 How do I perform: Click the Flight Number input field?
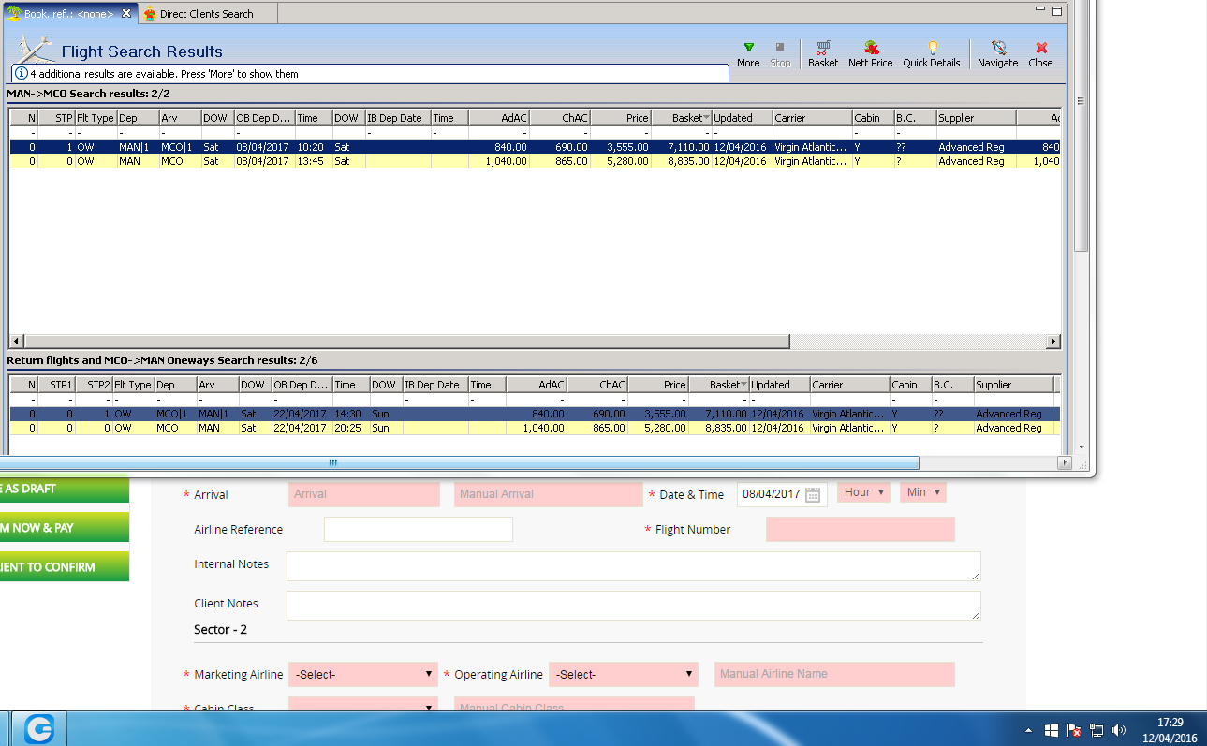861,529
